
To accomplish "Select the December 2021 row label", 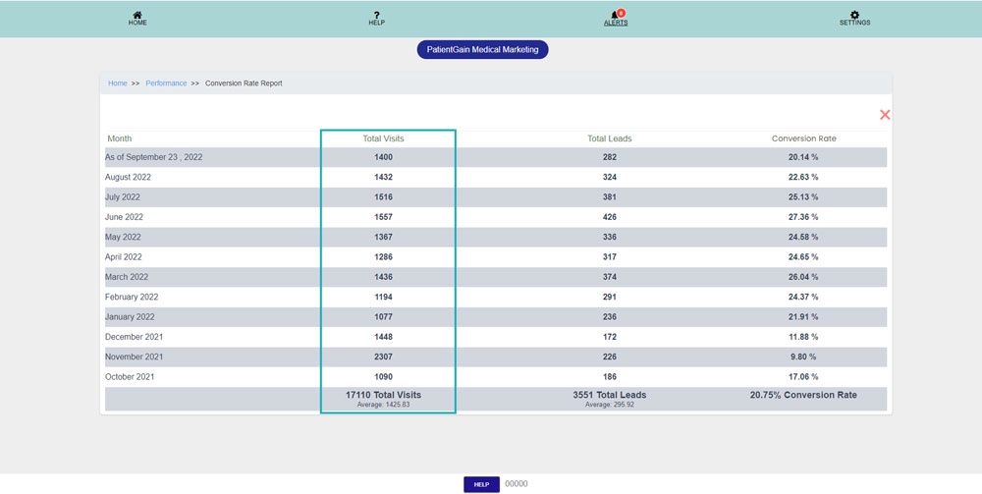I will [134, 337].
